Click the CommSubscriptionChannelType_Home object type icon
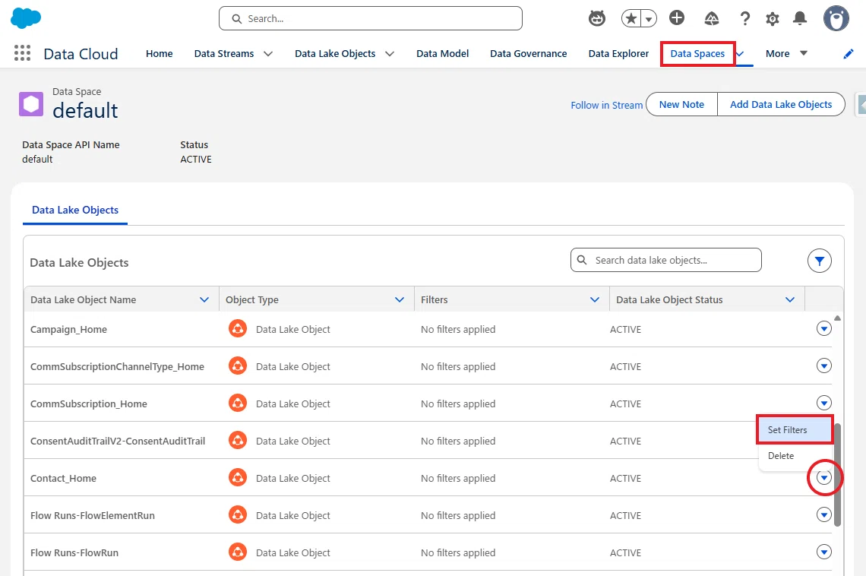The image size is (866, 576). pos(238,366)
